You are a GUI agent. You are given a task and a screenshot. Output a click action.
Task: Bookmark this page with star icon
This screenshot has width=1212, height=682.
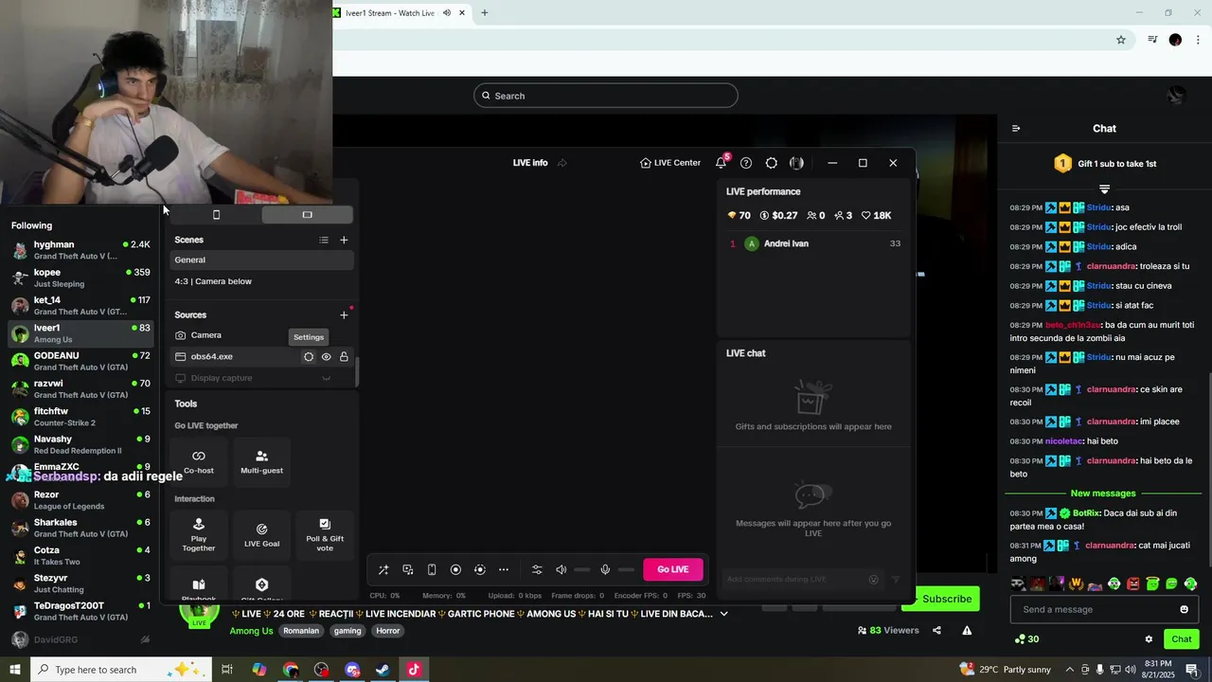[x=1121, y=40]
